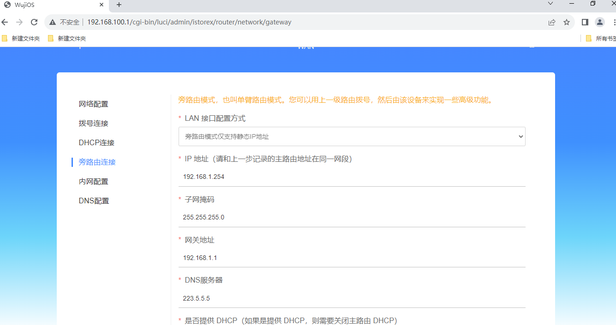Toggle the browser side panel

coord(585,22)
